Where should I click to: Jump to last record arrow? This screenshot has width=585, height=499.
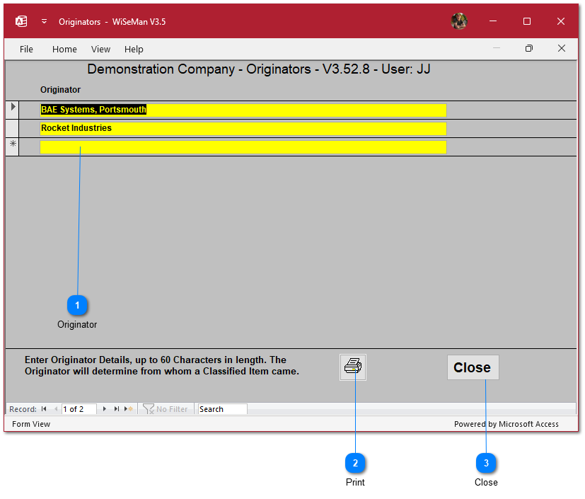click(117, 409)
